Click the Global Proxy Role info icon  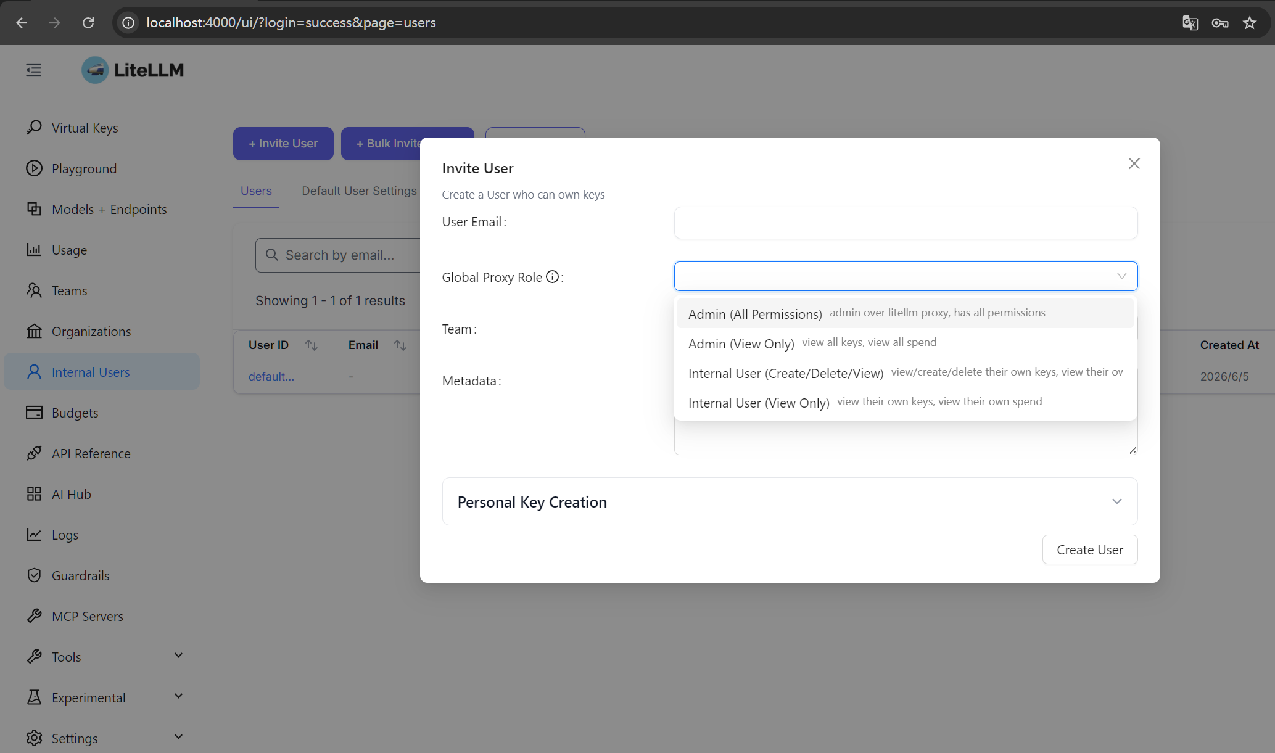point(553,277)
